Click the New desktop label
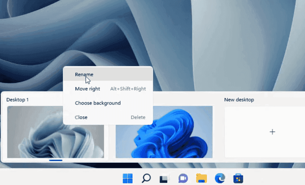The image size is (305, 185). [239, 99]
